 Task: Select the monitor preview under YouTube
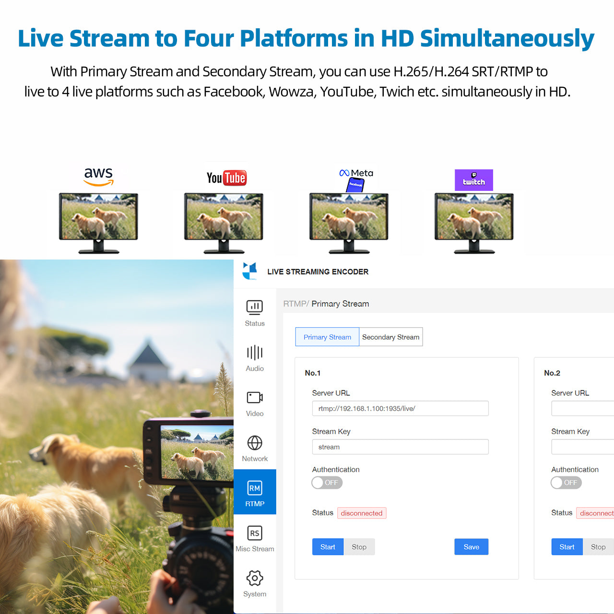(x=224, y=223)
